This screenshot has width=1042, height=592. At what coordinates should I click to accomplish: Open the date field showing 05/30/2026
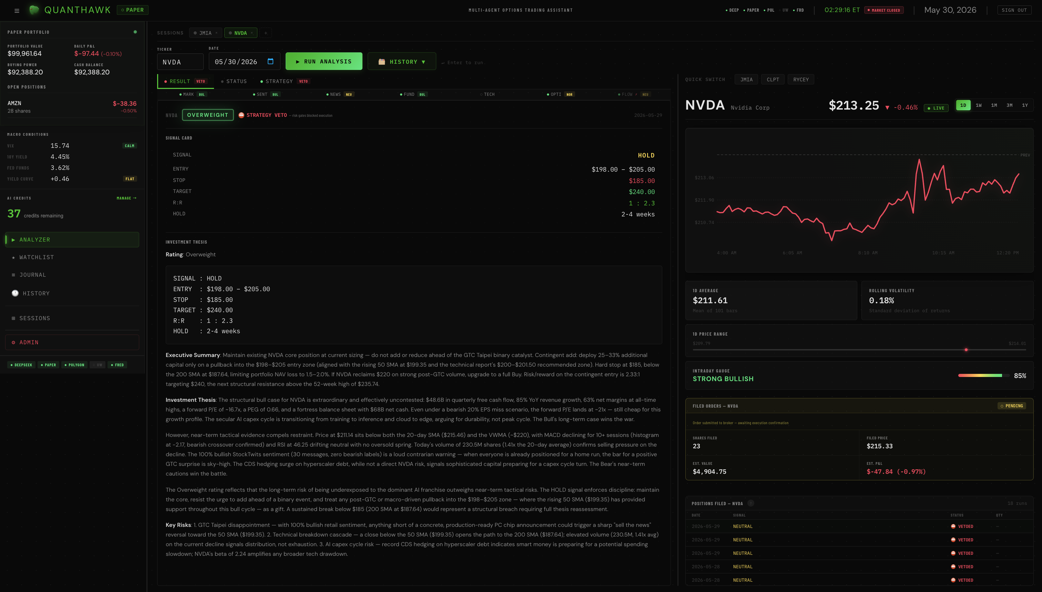[x=244, y=61]
